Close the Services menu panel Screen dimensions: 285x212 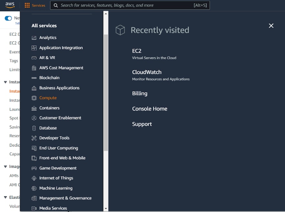(x=271, y=26)
